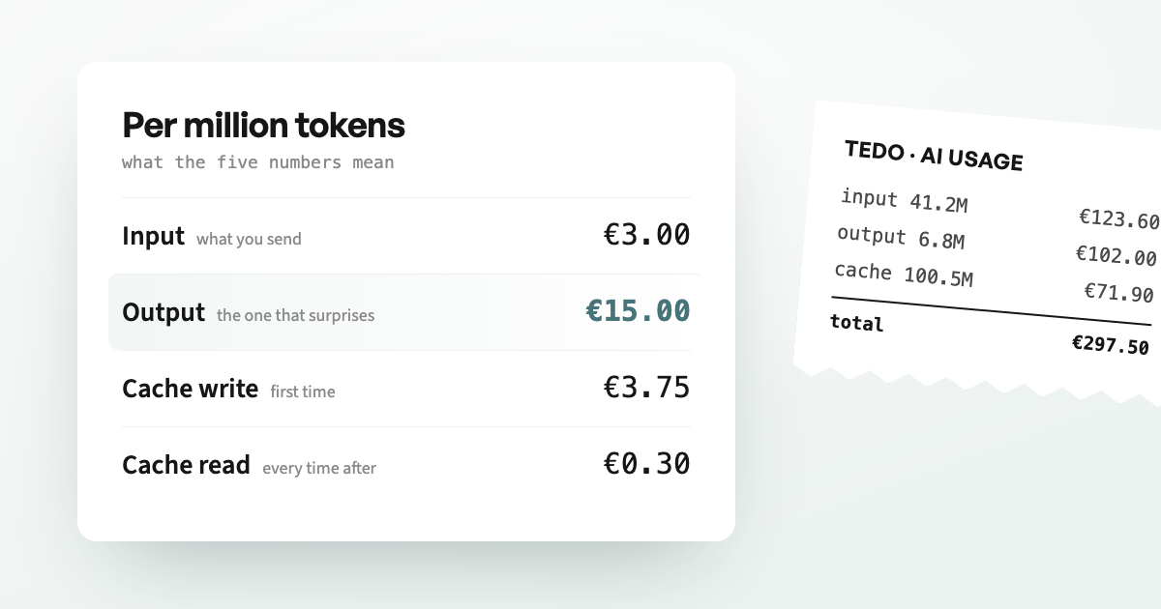The width and height of the screenshot is (1161, 609).
Task: Click the €15.00 output price
Action: coord(638,311)
